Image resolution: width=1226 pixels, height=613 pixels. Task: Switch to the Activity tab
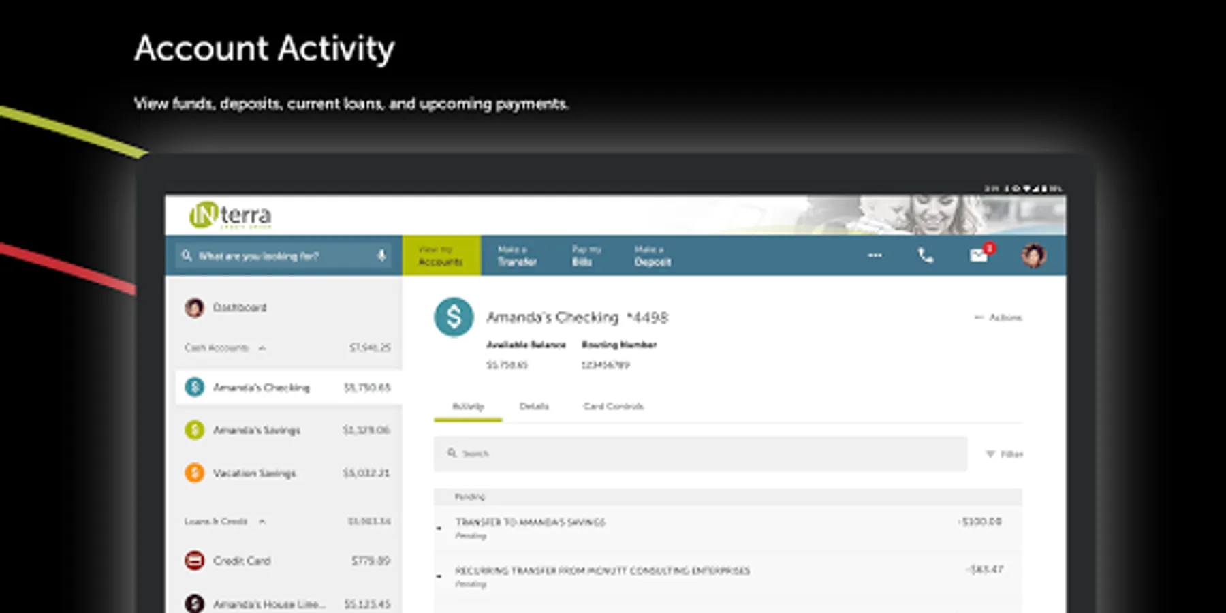click(468, 407)
